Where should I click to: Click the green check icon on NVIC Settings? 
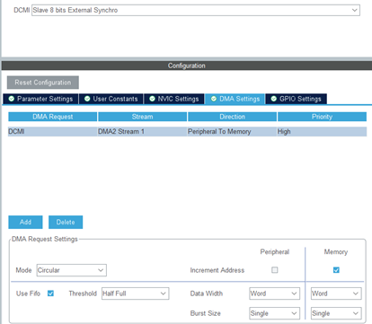click(x=152, y=99)
